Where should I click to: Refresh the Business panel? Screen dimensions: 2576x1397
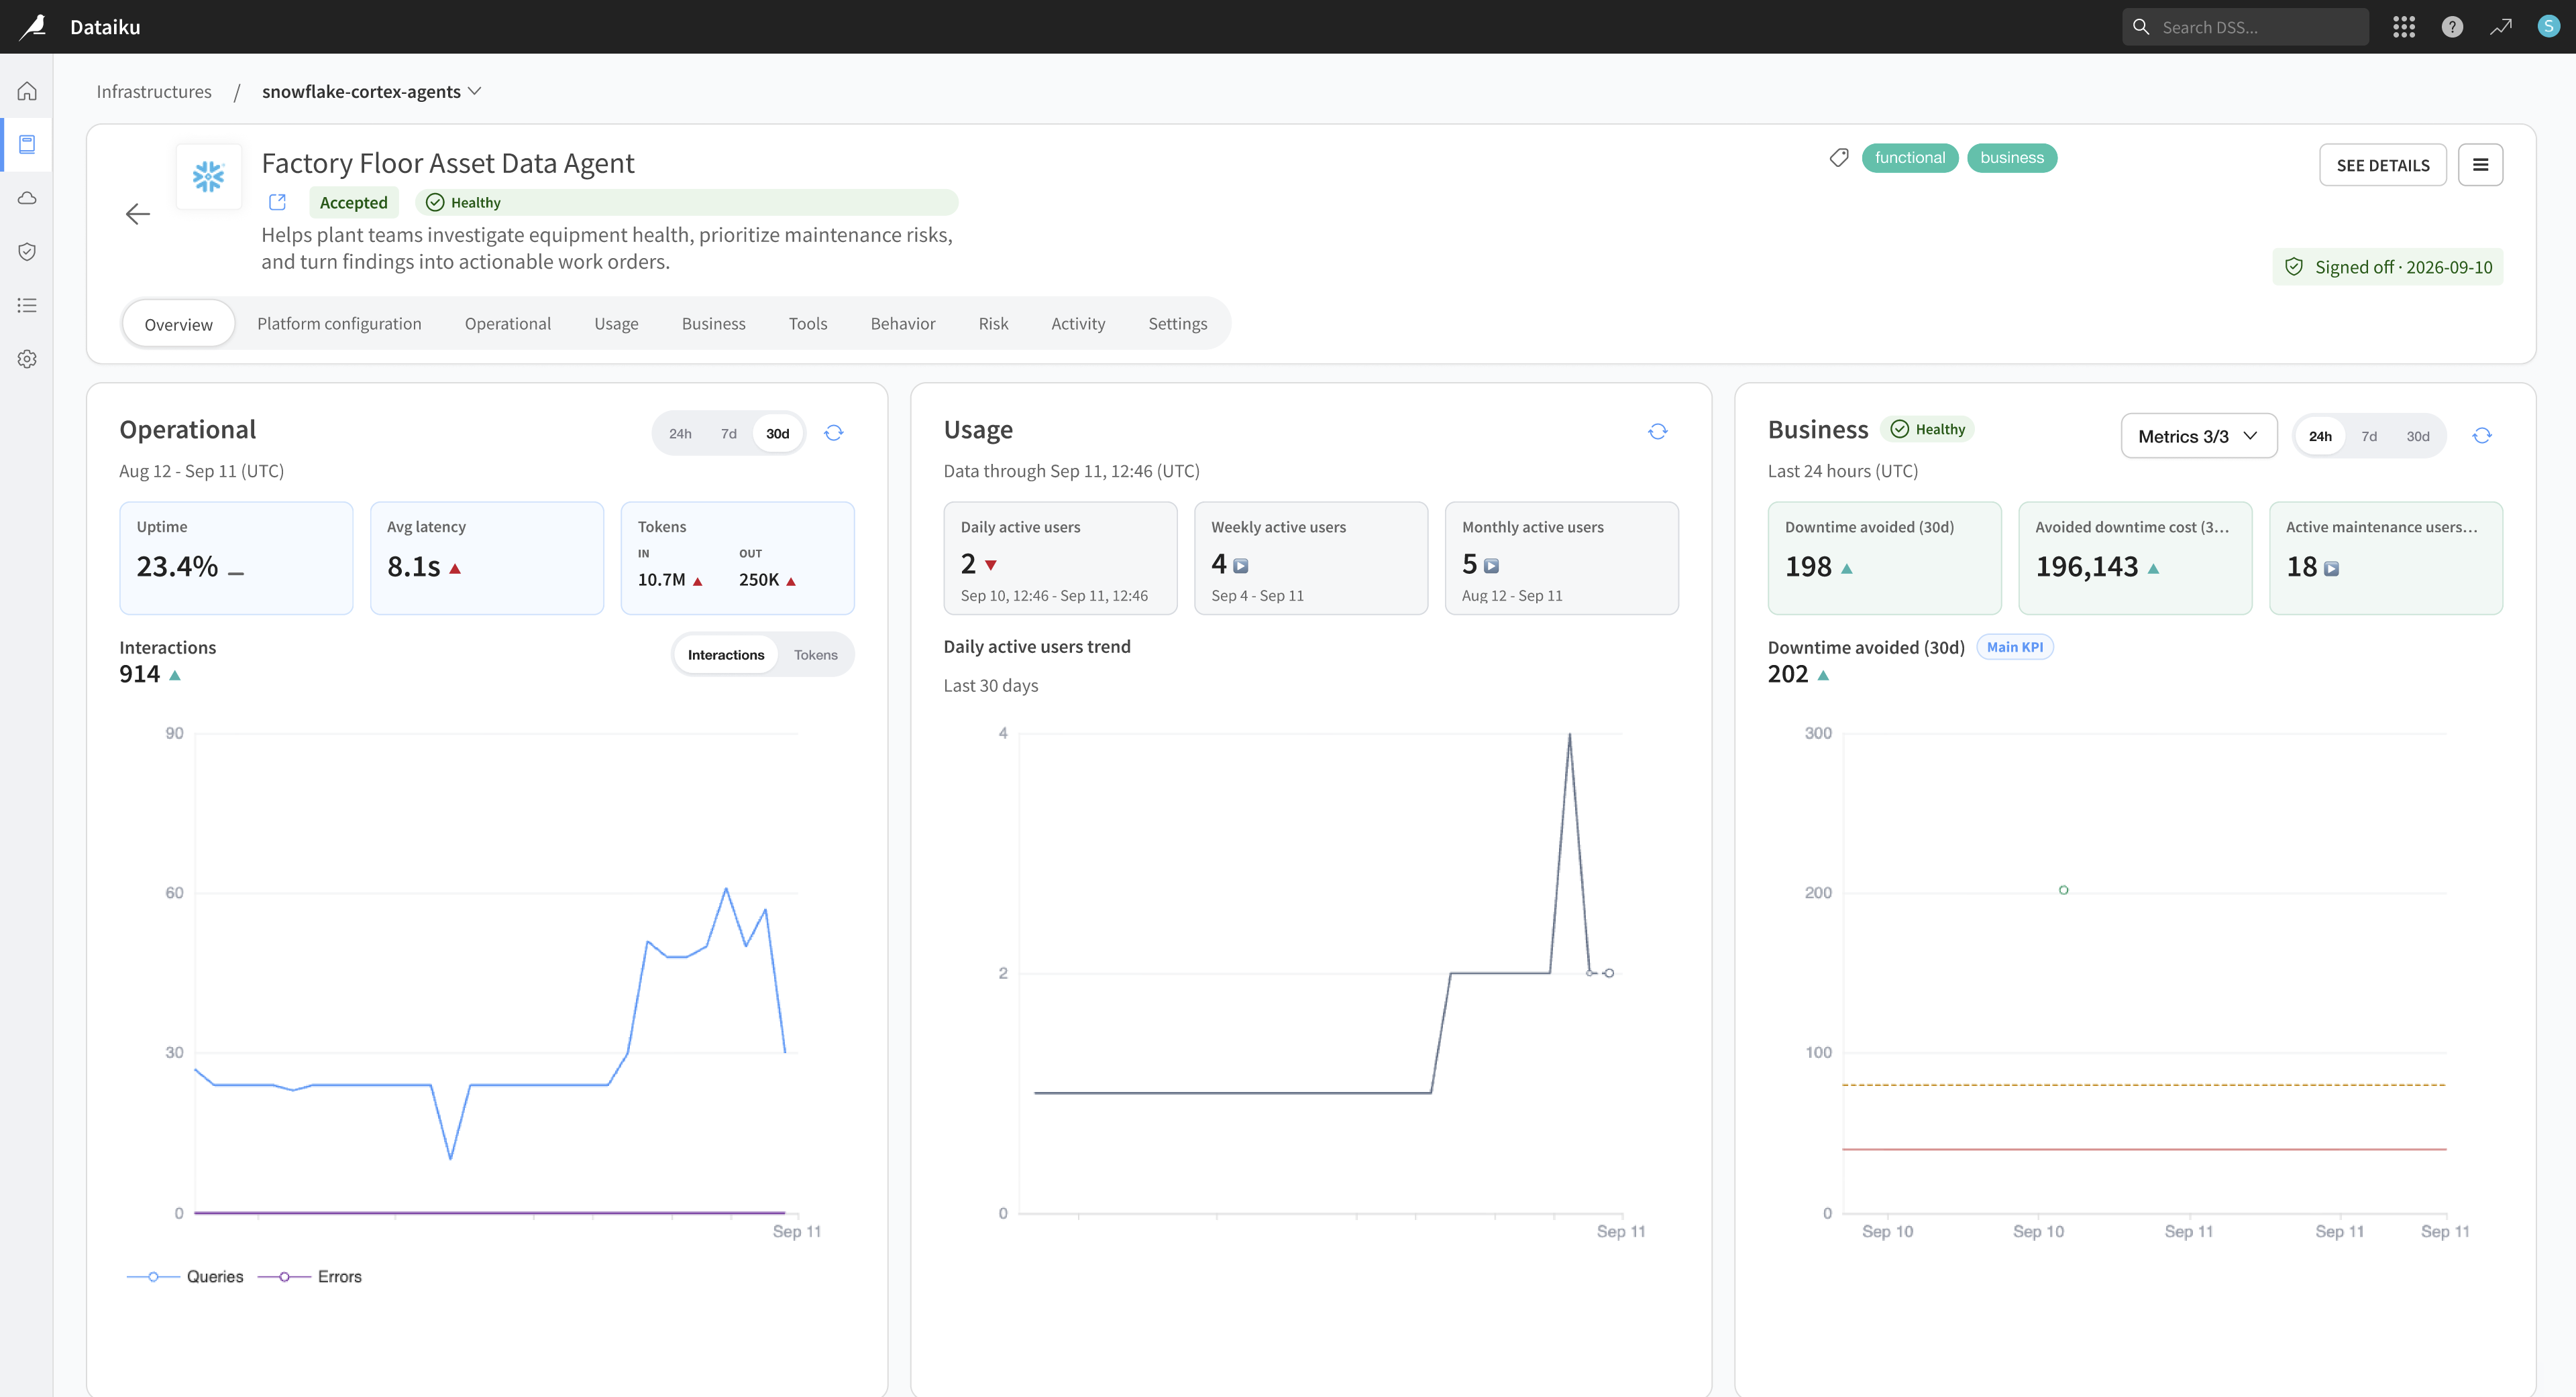tap(2482, 436)
